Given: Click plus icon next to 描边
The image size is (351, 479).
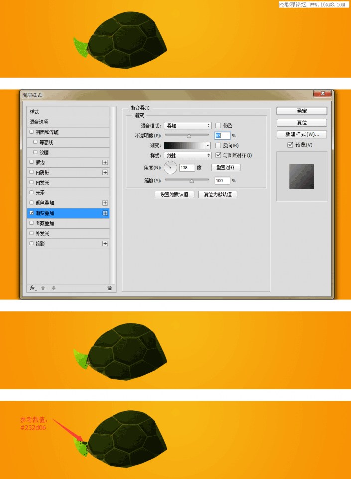Looking at the screenshot, I should (105, 162).
